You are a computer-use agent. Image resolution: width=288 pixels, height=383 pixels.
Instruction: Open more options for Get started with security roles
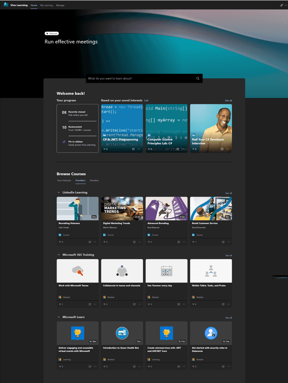coord(228,367)
